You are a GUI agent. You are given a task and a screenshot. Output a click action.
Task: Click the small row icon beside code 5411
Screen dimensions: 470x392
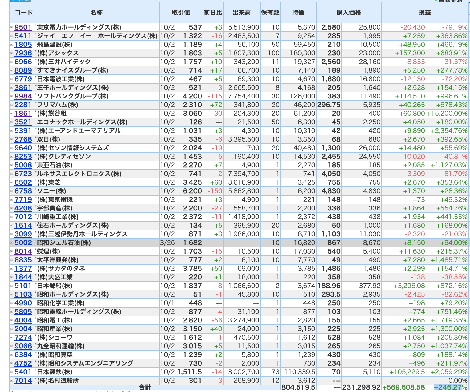pos(12,36)
